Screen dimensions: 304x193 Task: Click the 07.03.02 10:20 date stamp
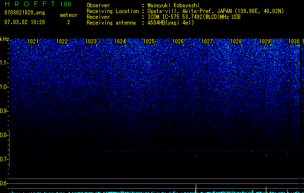(25, 22)
